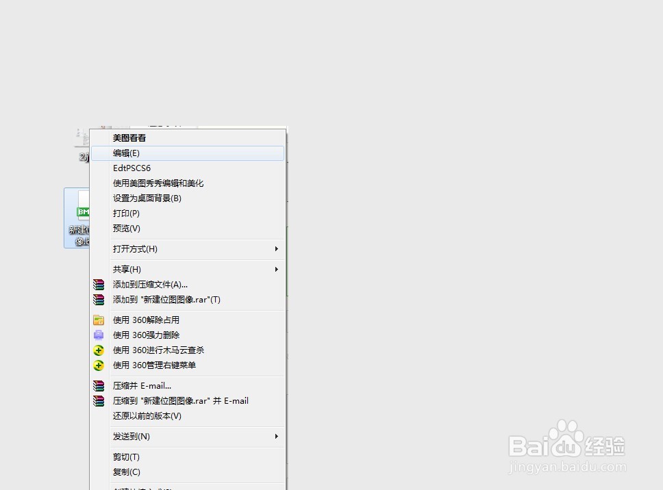The image size is (663, 490).
Task: Select 使用 360解除占用
Action: tap(188, 320)
